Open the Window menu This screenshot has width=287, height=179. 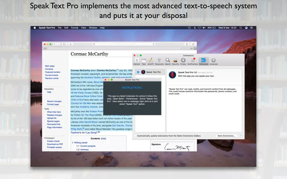pyautogui.click(x=93, y=28)
